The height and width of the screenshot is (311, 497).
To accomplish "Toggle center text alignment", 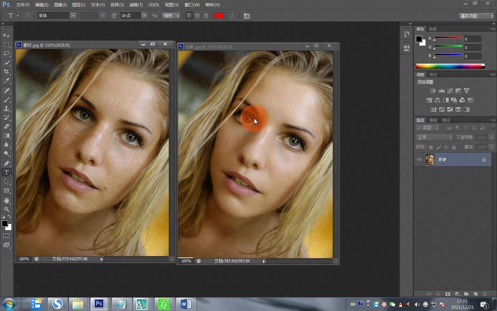I will tap(197, 16).
